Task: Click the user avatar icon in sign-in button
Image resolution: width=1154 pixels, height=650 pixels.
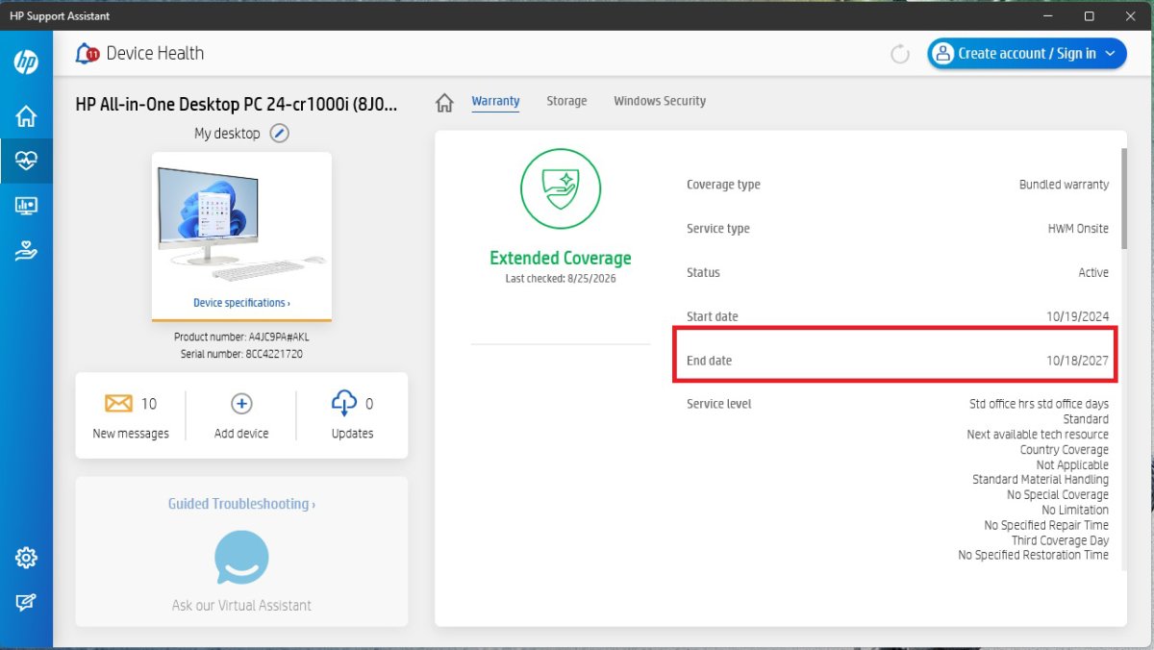Action: tap(942, 54)
